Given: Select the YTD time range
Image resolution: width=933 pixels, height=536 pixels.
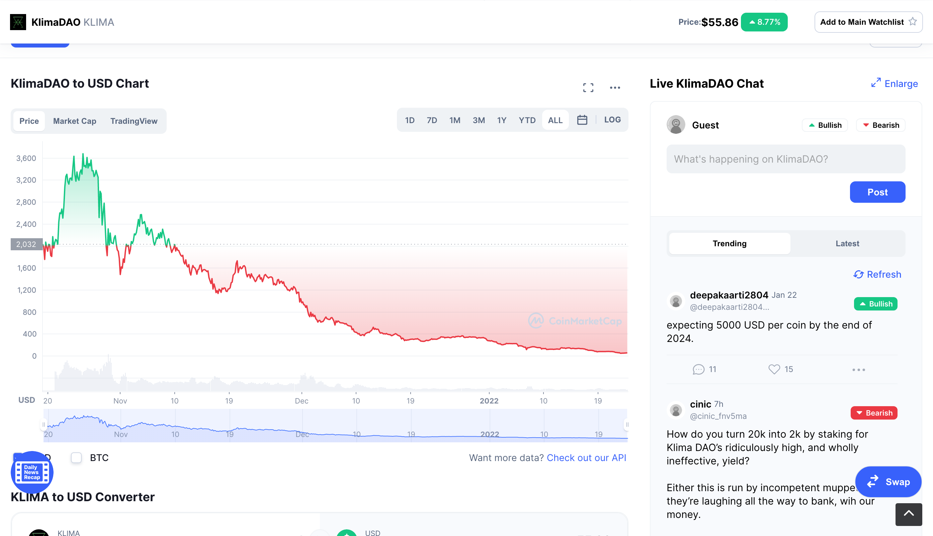Looking at the screenshot, I should [x=527, y=120].
